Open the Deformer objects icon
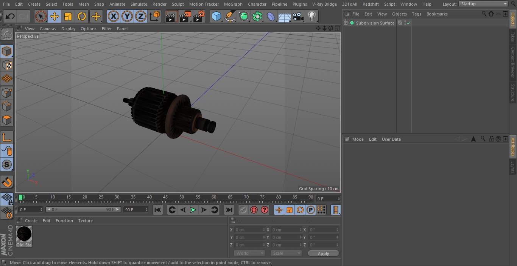Image resolution: width=517 pixels, height=266 pixels. [x=271, y=16]
